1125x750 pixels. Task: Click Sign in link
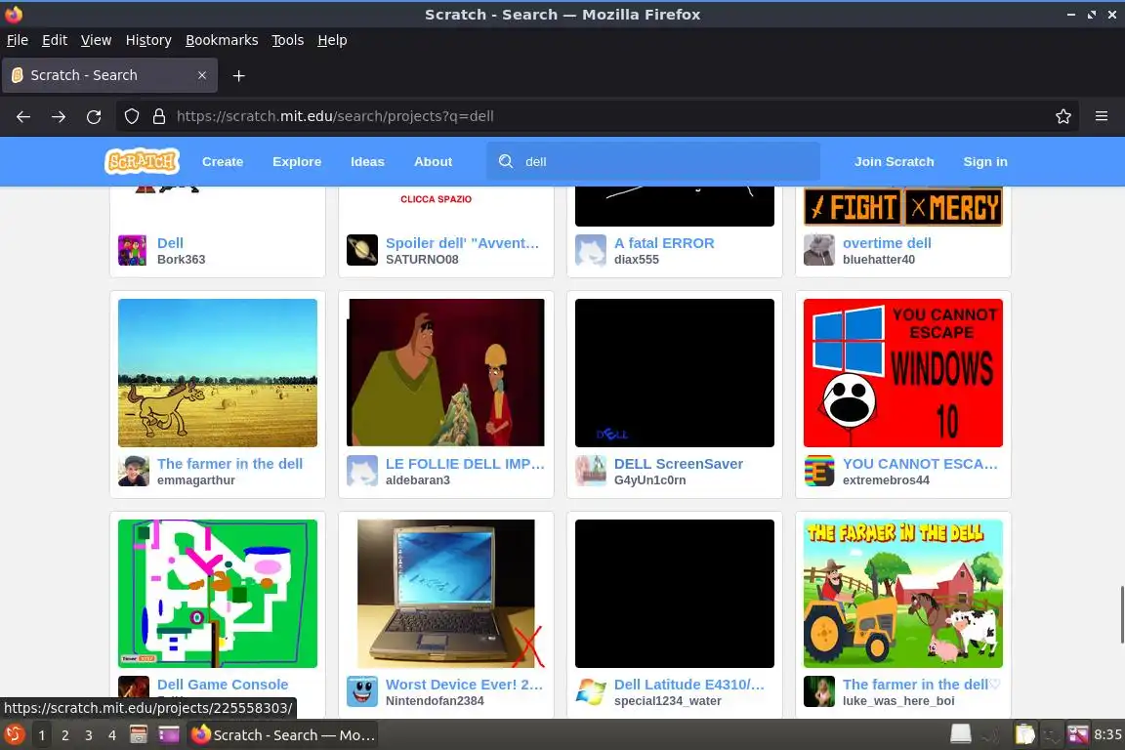pyautogui.click(x=985, y=161)
